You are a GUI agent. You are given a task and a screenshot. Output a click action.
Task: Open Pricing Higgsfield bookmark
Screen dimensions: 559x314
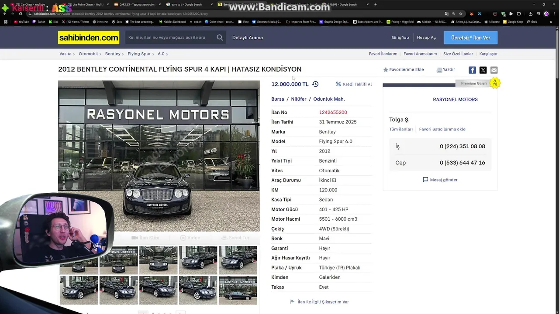click(x=400, y=22)
